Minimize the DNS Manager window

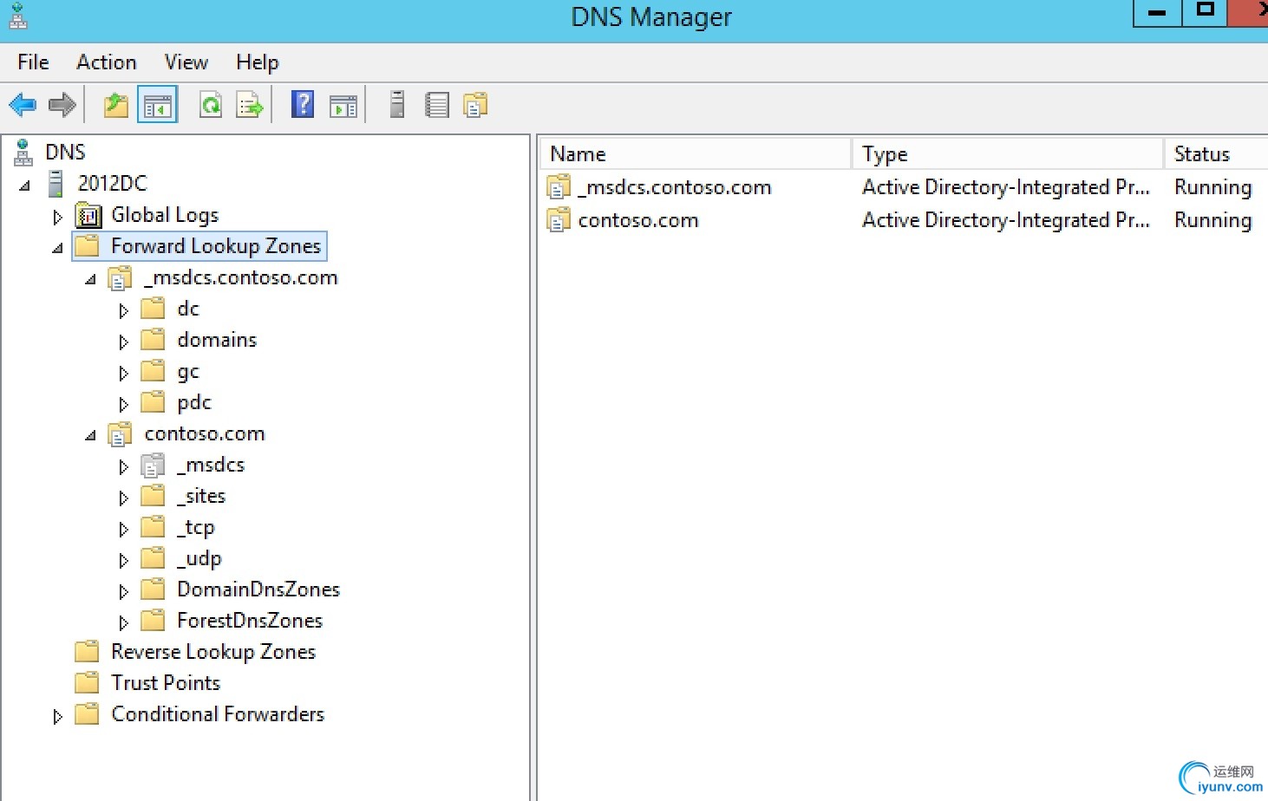point(1157,12)
